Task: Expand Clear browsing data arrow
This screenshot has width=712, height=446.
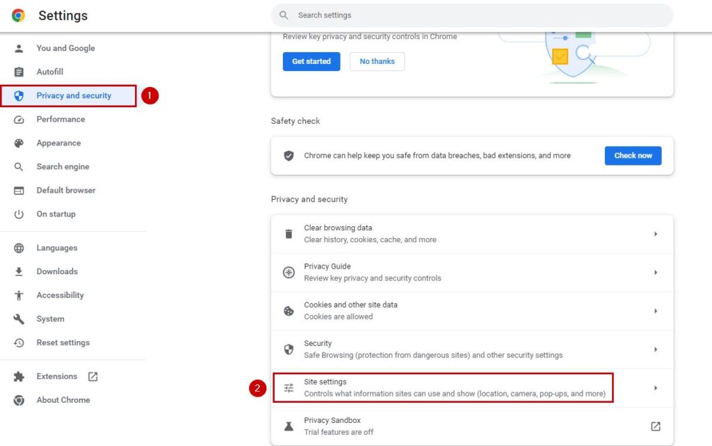Action: (655, 234)
